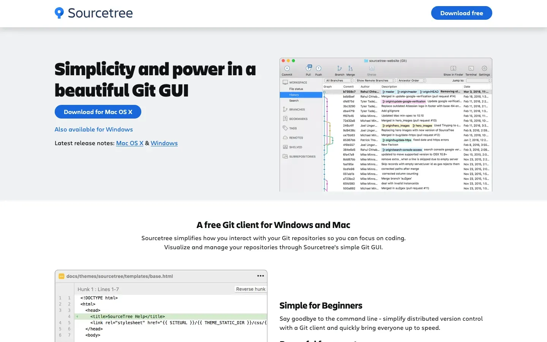Viewport: 547px width, 342px height.
Task: Click the Author column header
Action: click(x=365, y=87)
